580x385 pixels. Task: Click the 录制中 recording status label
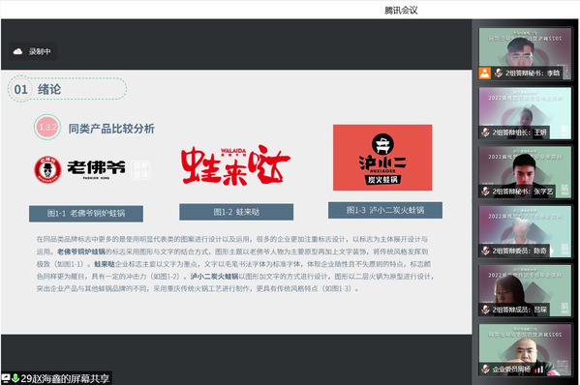(x=40, y=51)
